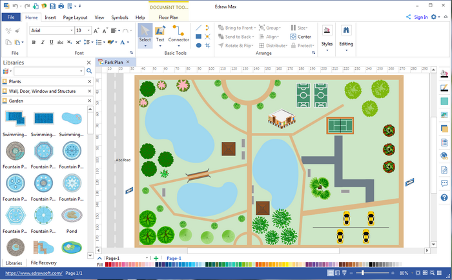This screenshot has height=280, width=452.
Task: Click the Pond shape in Garden library
Action: pos(71,215)
